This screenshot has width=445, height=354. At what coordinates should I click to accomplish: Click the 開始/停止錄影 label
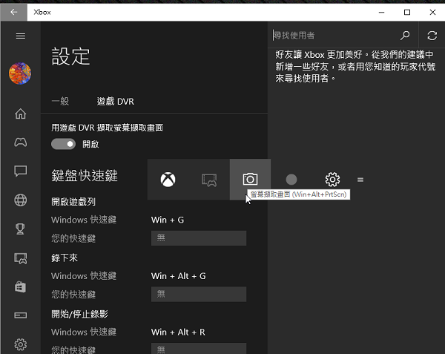80,314
